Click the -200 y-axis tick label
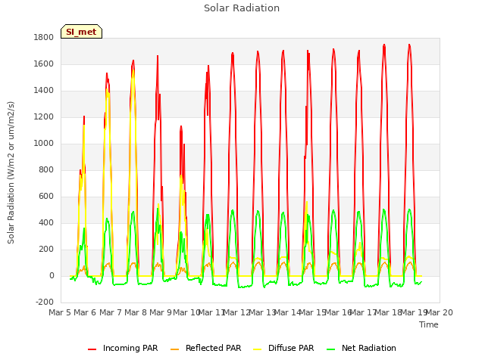 [45, 302]
